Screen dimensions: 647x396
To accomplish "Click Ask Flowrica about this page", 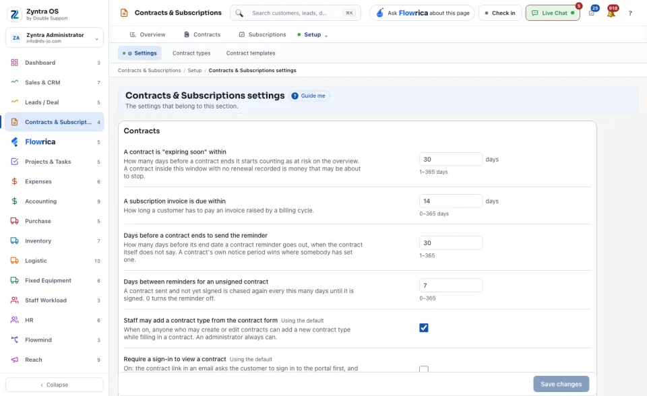I will click(x=422, y=13).
